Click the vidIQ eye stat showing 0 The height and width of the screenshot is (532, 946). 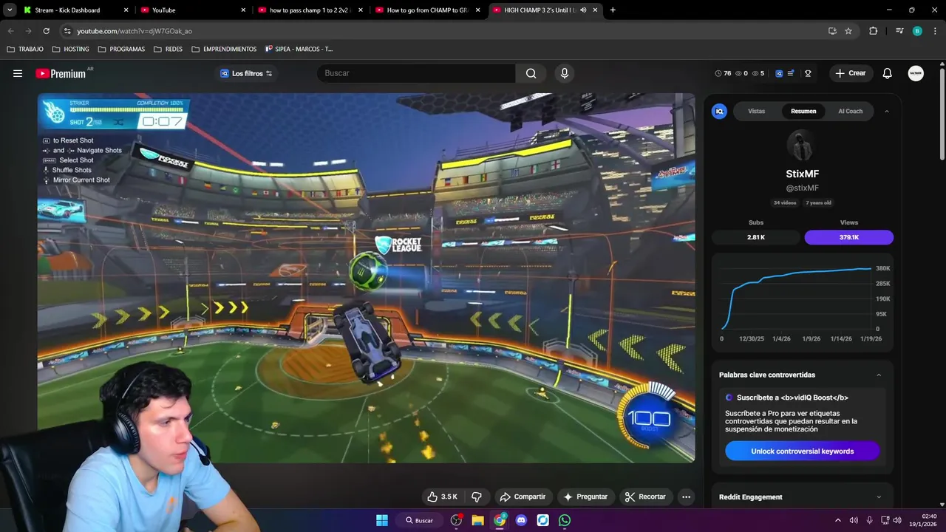pyautogui.click(x=741, y=73)
